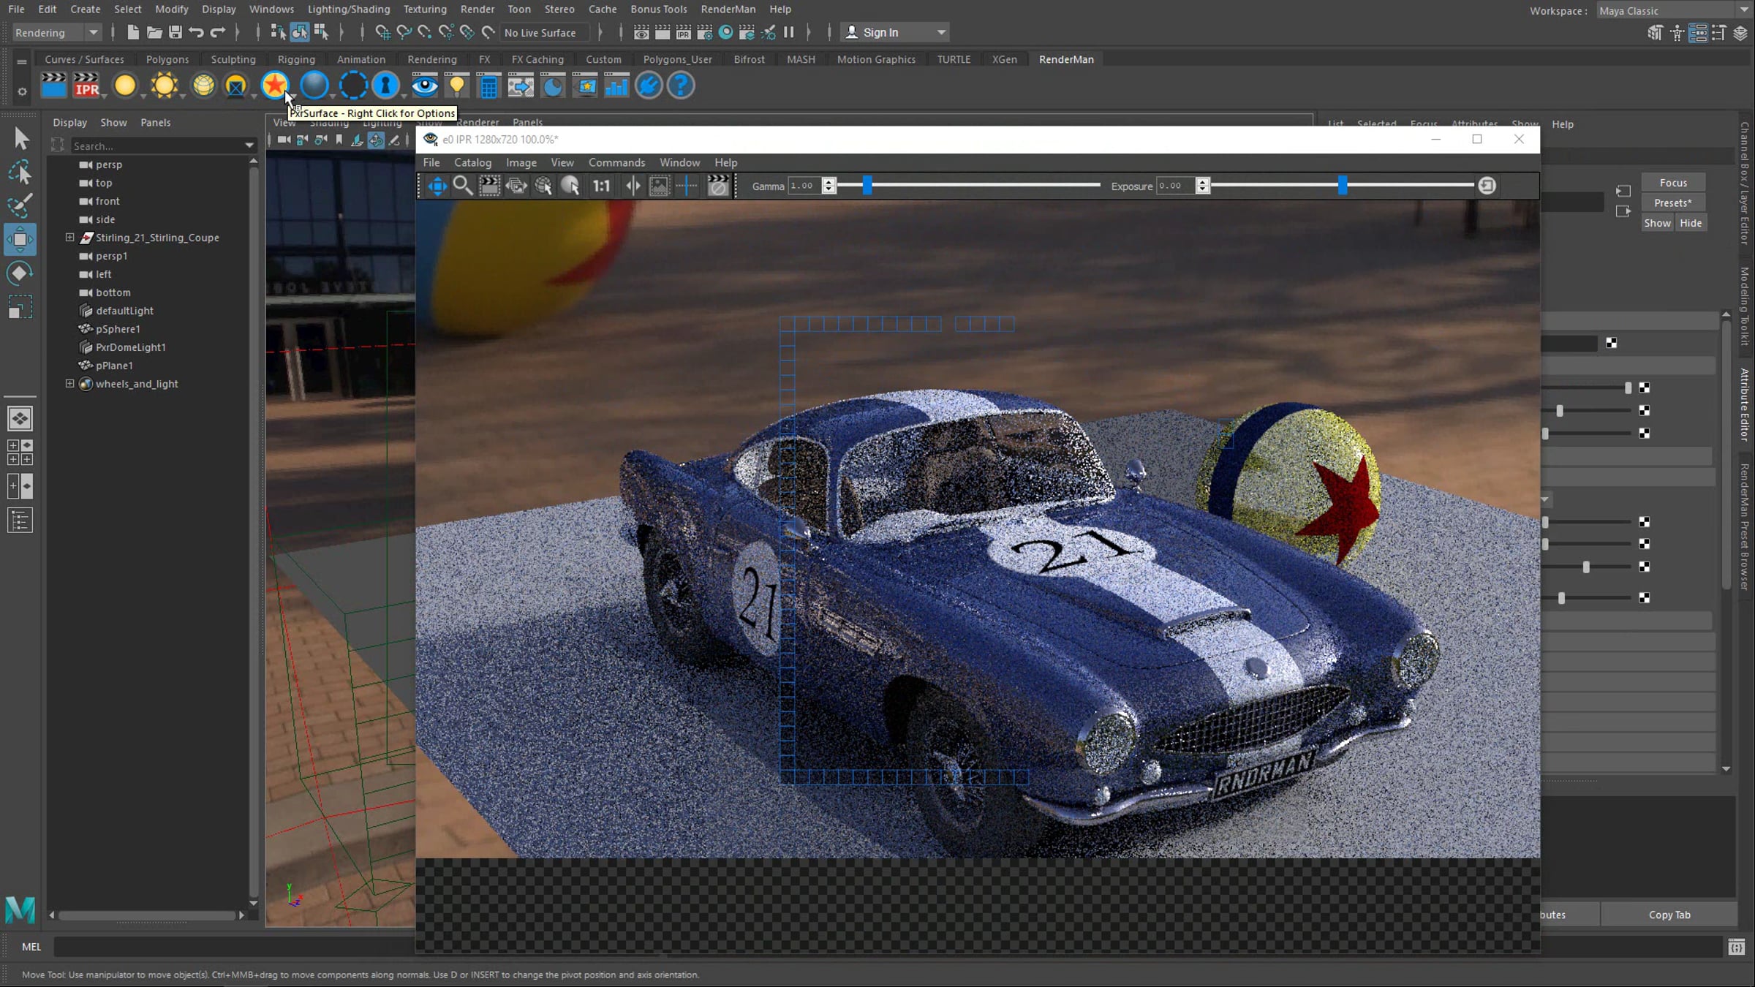Screen dimensions: 1755x987
Task: Start IPR render from the RenderMan shelf
Action: 87,86
